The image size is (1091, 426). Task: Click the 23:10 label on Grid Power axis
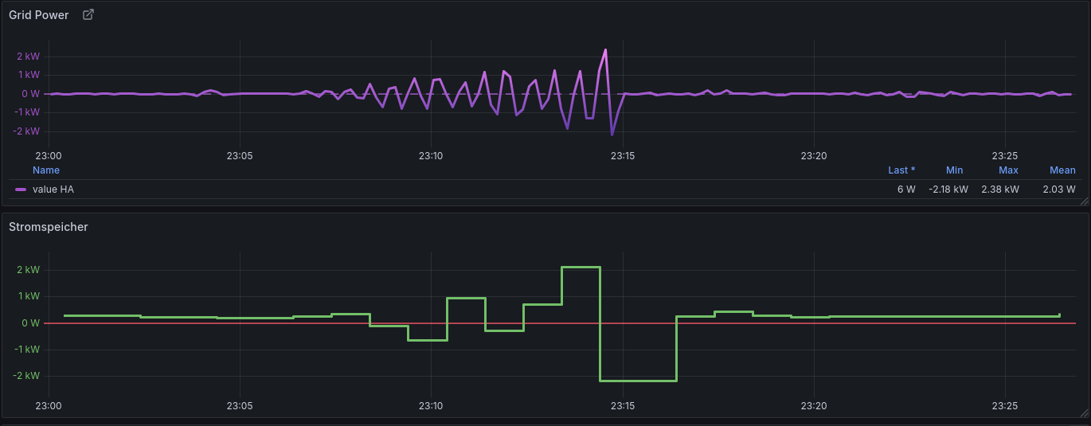tap(431, 156)
